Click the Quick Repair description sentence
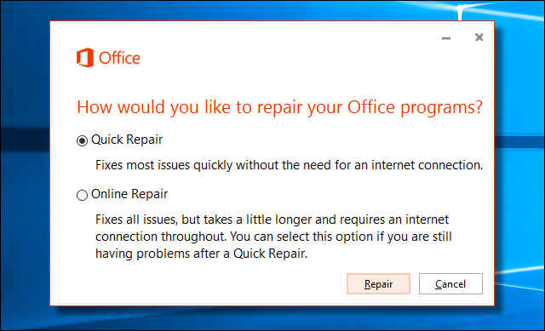The width and height of the screenshot is (545, 331). (x=290, y=165)
